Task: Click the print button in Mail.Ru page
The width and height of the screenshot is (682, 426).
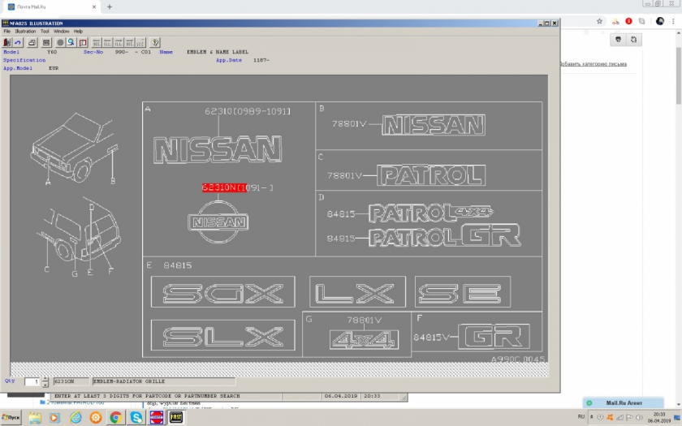Action: point(618,40)
